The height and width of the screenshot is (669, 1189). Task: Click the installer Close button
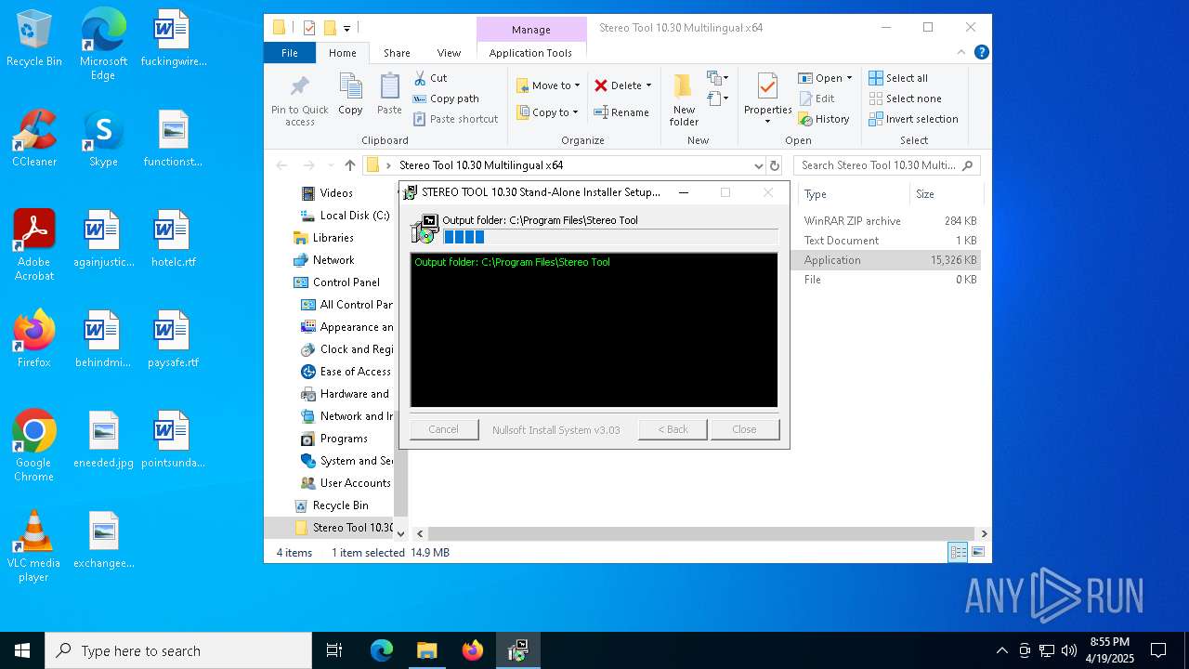[744, 429]
